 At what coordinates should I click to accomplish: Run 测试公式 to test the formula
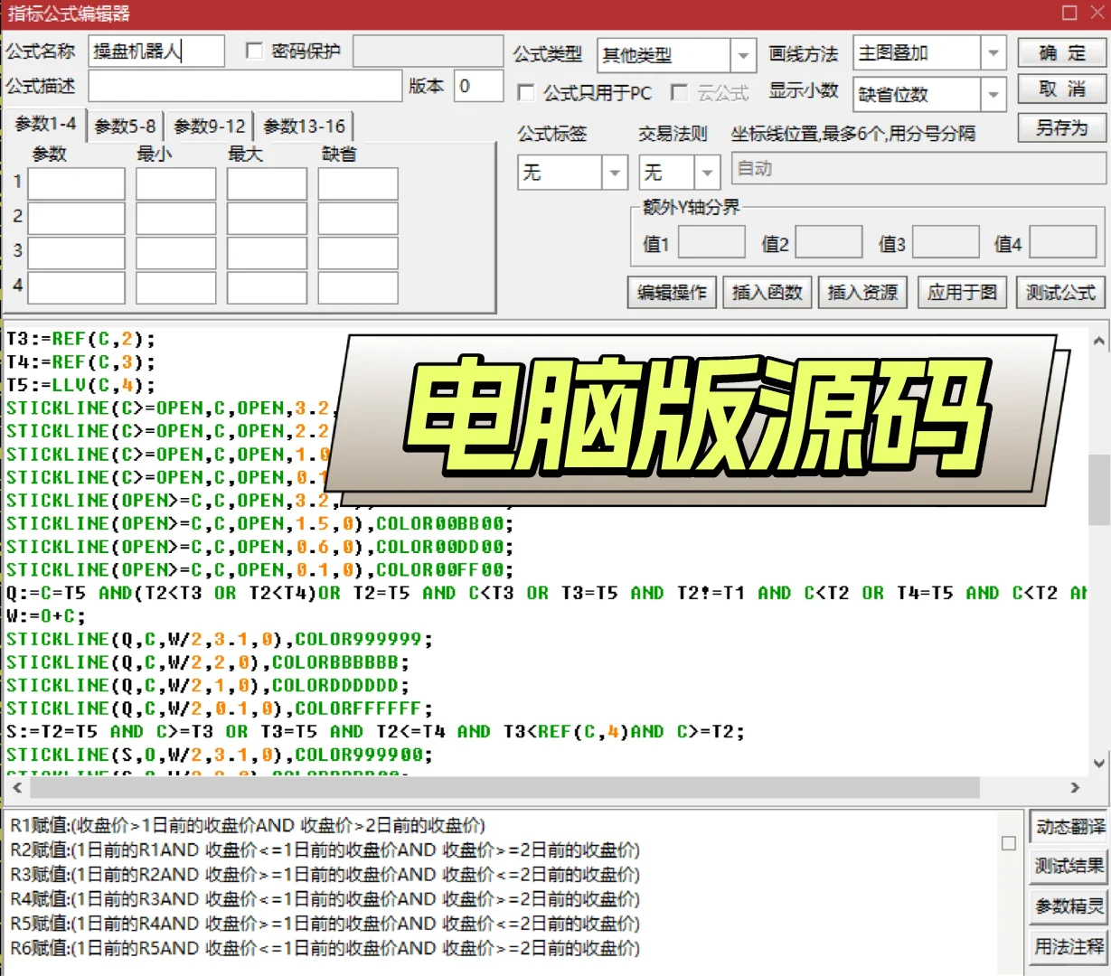[x=1059, y=292]
